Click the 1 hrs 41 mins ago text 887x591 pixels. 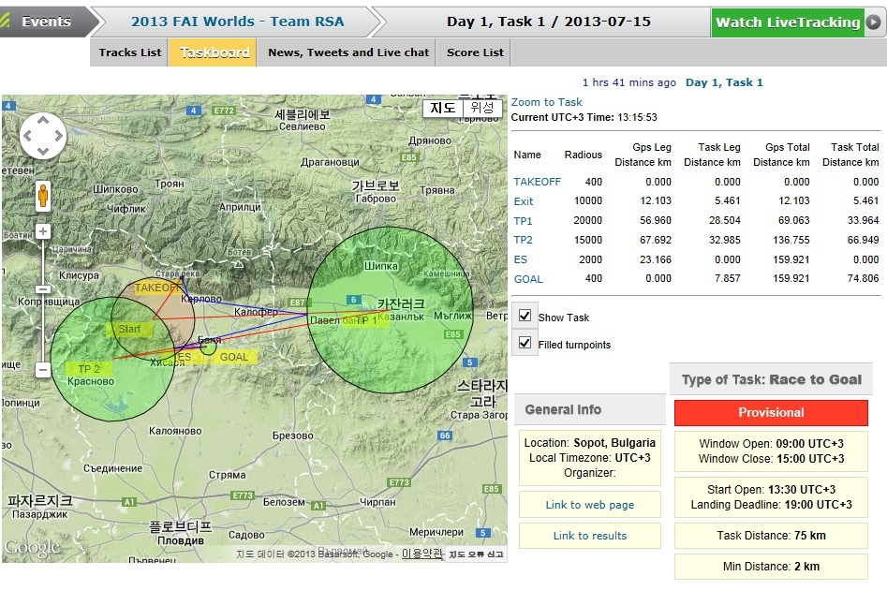point(629,82)
